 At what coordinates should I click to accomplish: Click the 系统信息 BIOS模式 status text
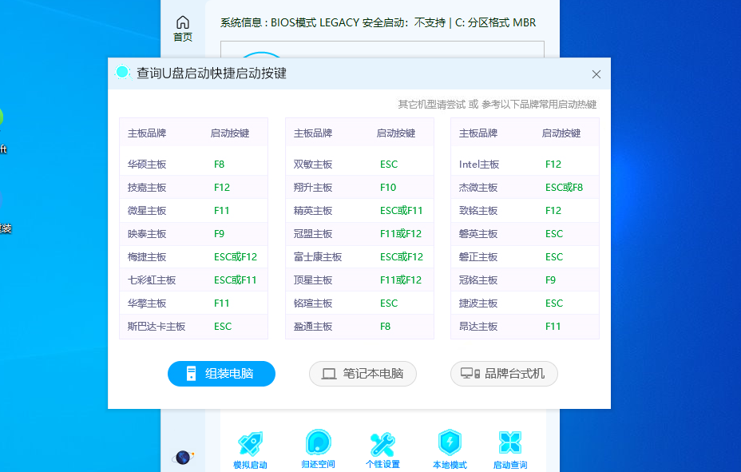pyautogui.click(x=378, y=22)
